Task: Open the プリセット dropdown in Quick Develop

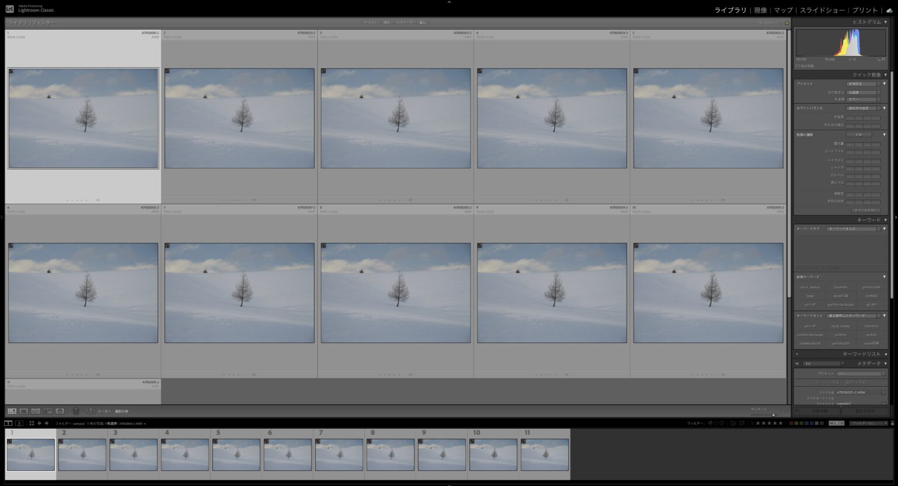Action: (x=862, y=84)
